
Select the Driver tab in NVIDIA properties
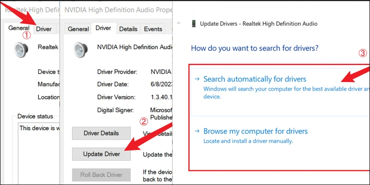(x=103, y=29)
